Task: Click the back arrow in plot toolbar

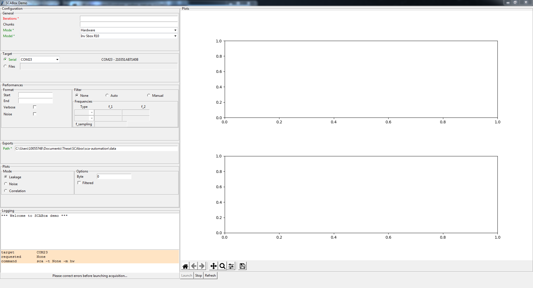Action: coord(194,266)
